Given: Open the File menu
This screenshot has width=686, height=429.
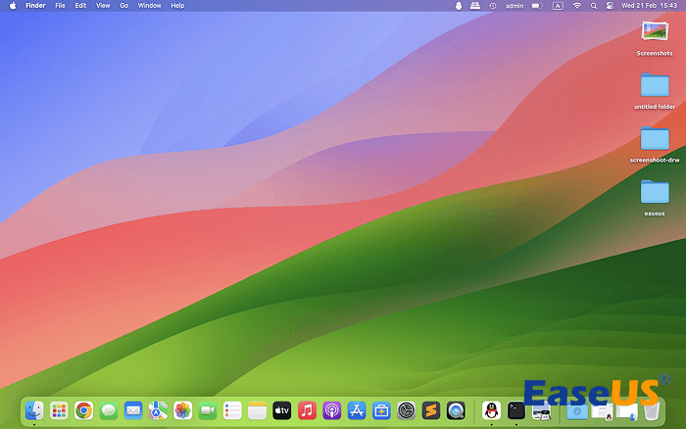Looking at the screenshot, I should 61,6.
